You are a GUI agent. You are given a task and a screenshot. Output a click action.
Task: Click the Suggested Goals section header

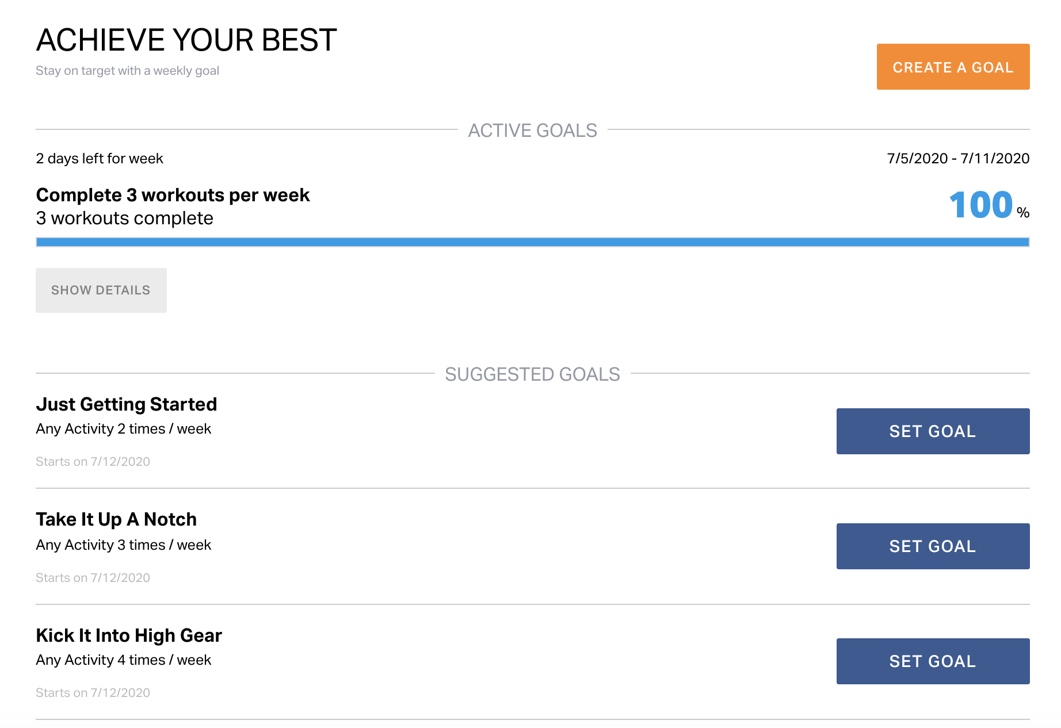(532, 374)
